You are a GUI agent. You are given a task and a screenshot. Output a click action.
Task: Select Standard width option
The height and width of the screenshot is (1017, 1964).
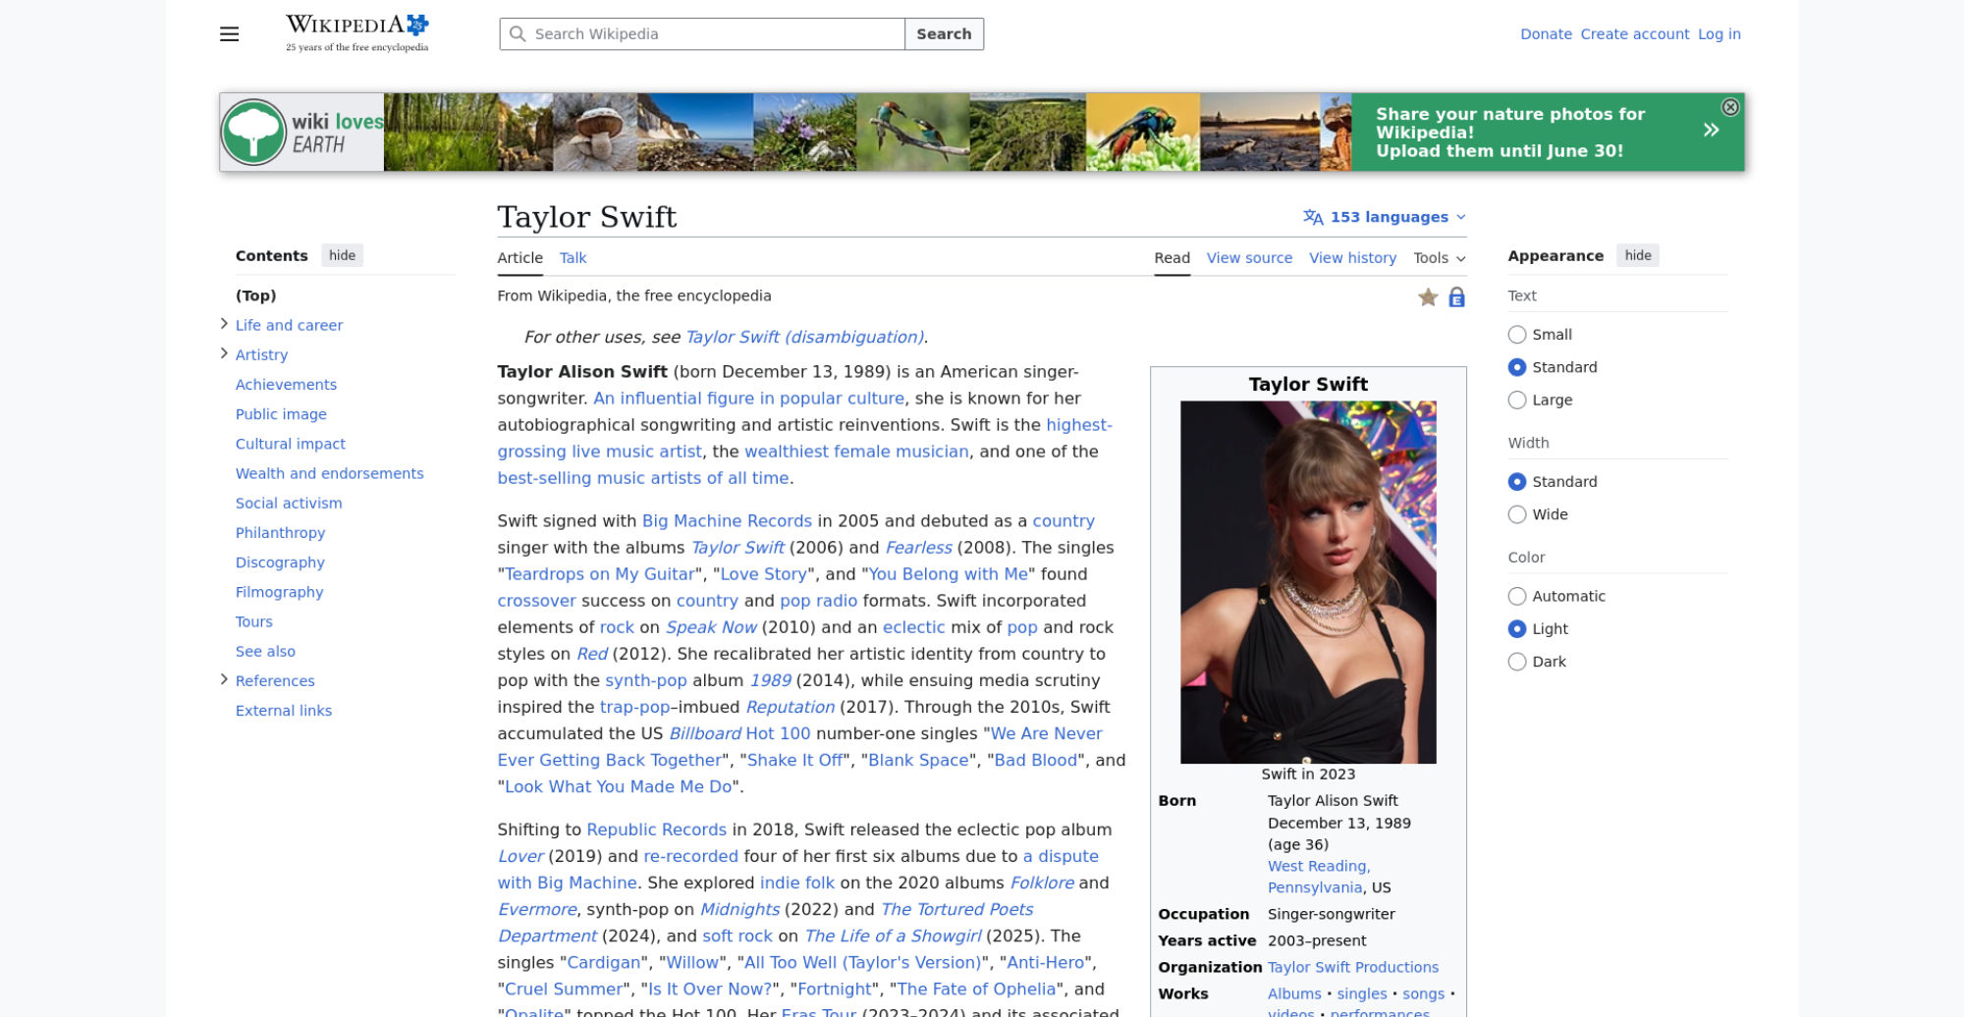[x=1517, y=482]
